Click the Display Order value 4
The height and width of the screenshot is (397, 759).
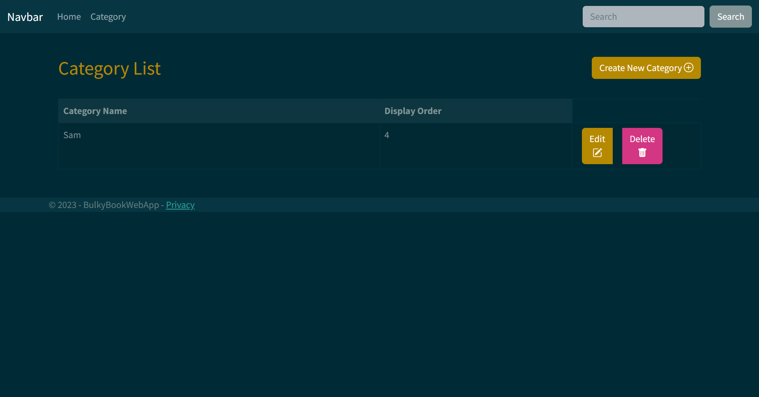click(x=387, y=135)
